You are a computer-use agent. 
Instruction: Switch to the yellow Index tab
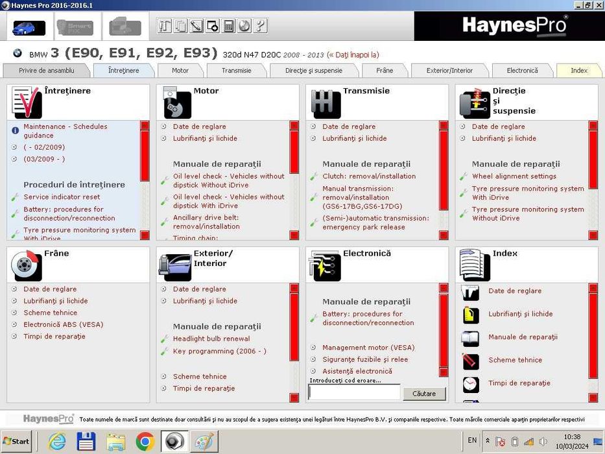click(x=579, y=70)
